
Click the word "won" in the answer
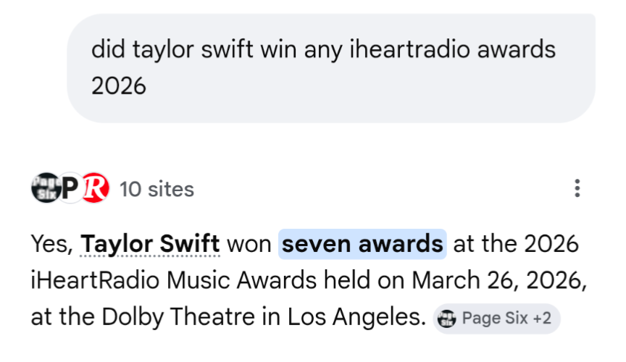click(249, 244)
